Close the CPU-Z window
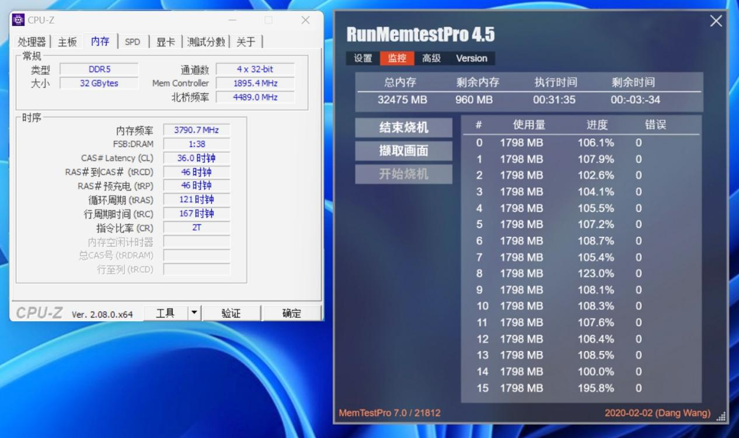739x438 pixels. pos(305,20)
